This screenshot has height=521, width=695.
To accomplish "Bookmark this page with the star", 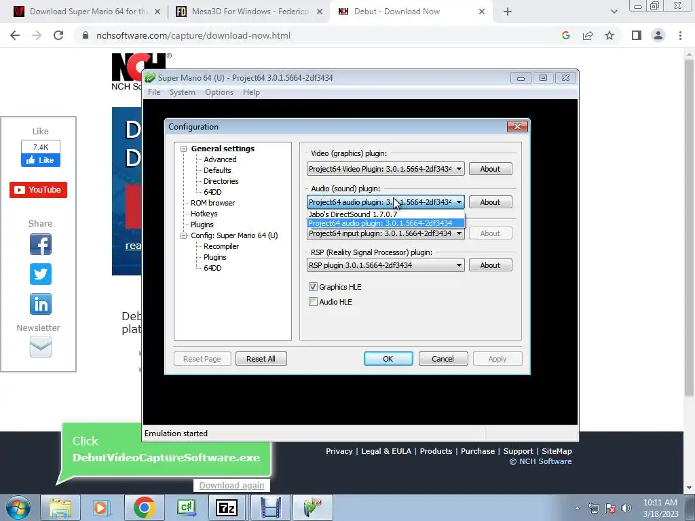I will tap(609, 35).
